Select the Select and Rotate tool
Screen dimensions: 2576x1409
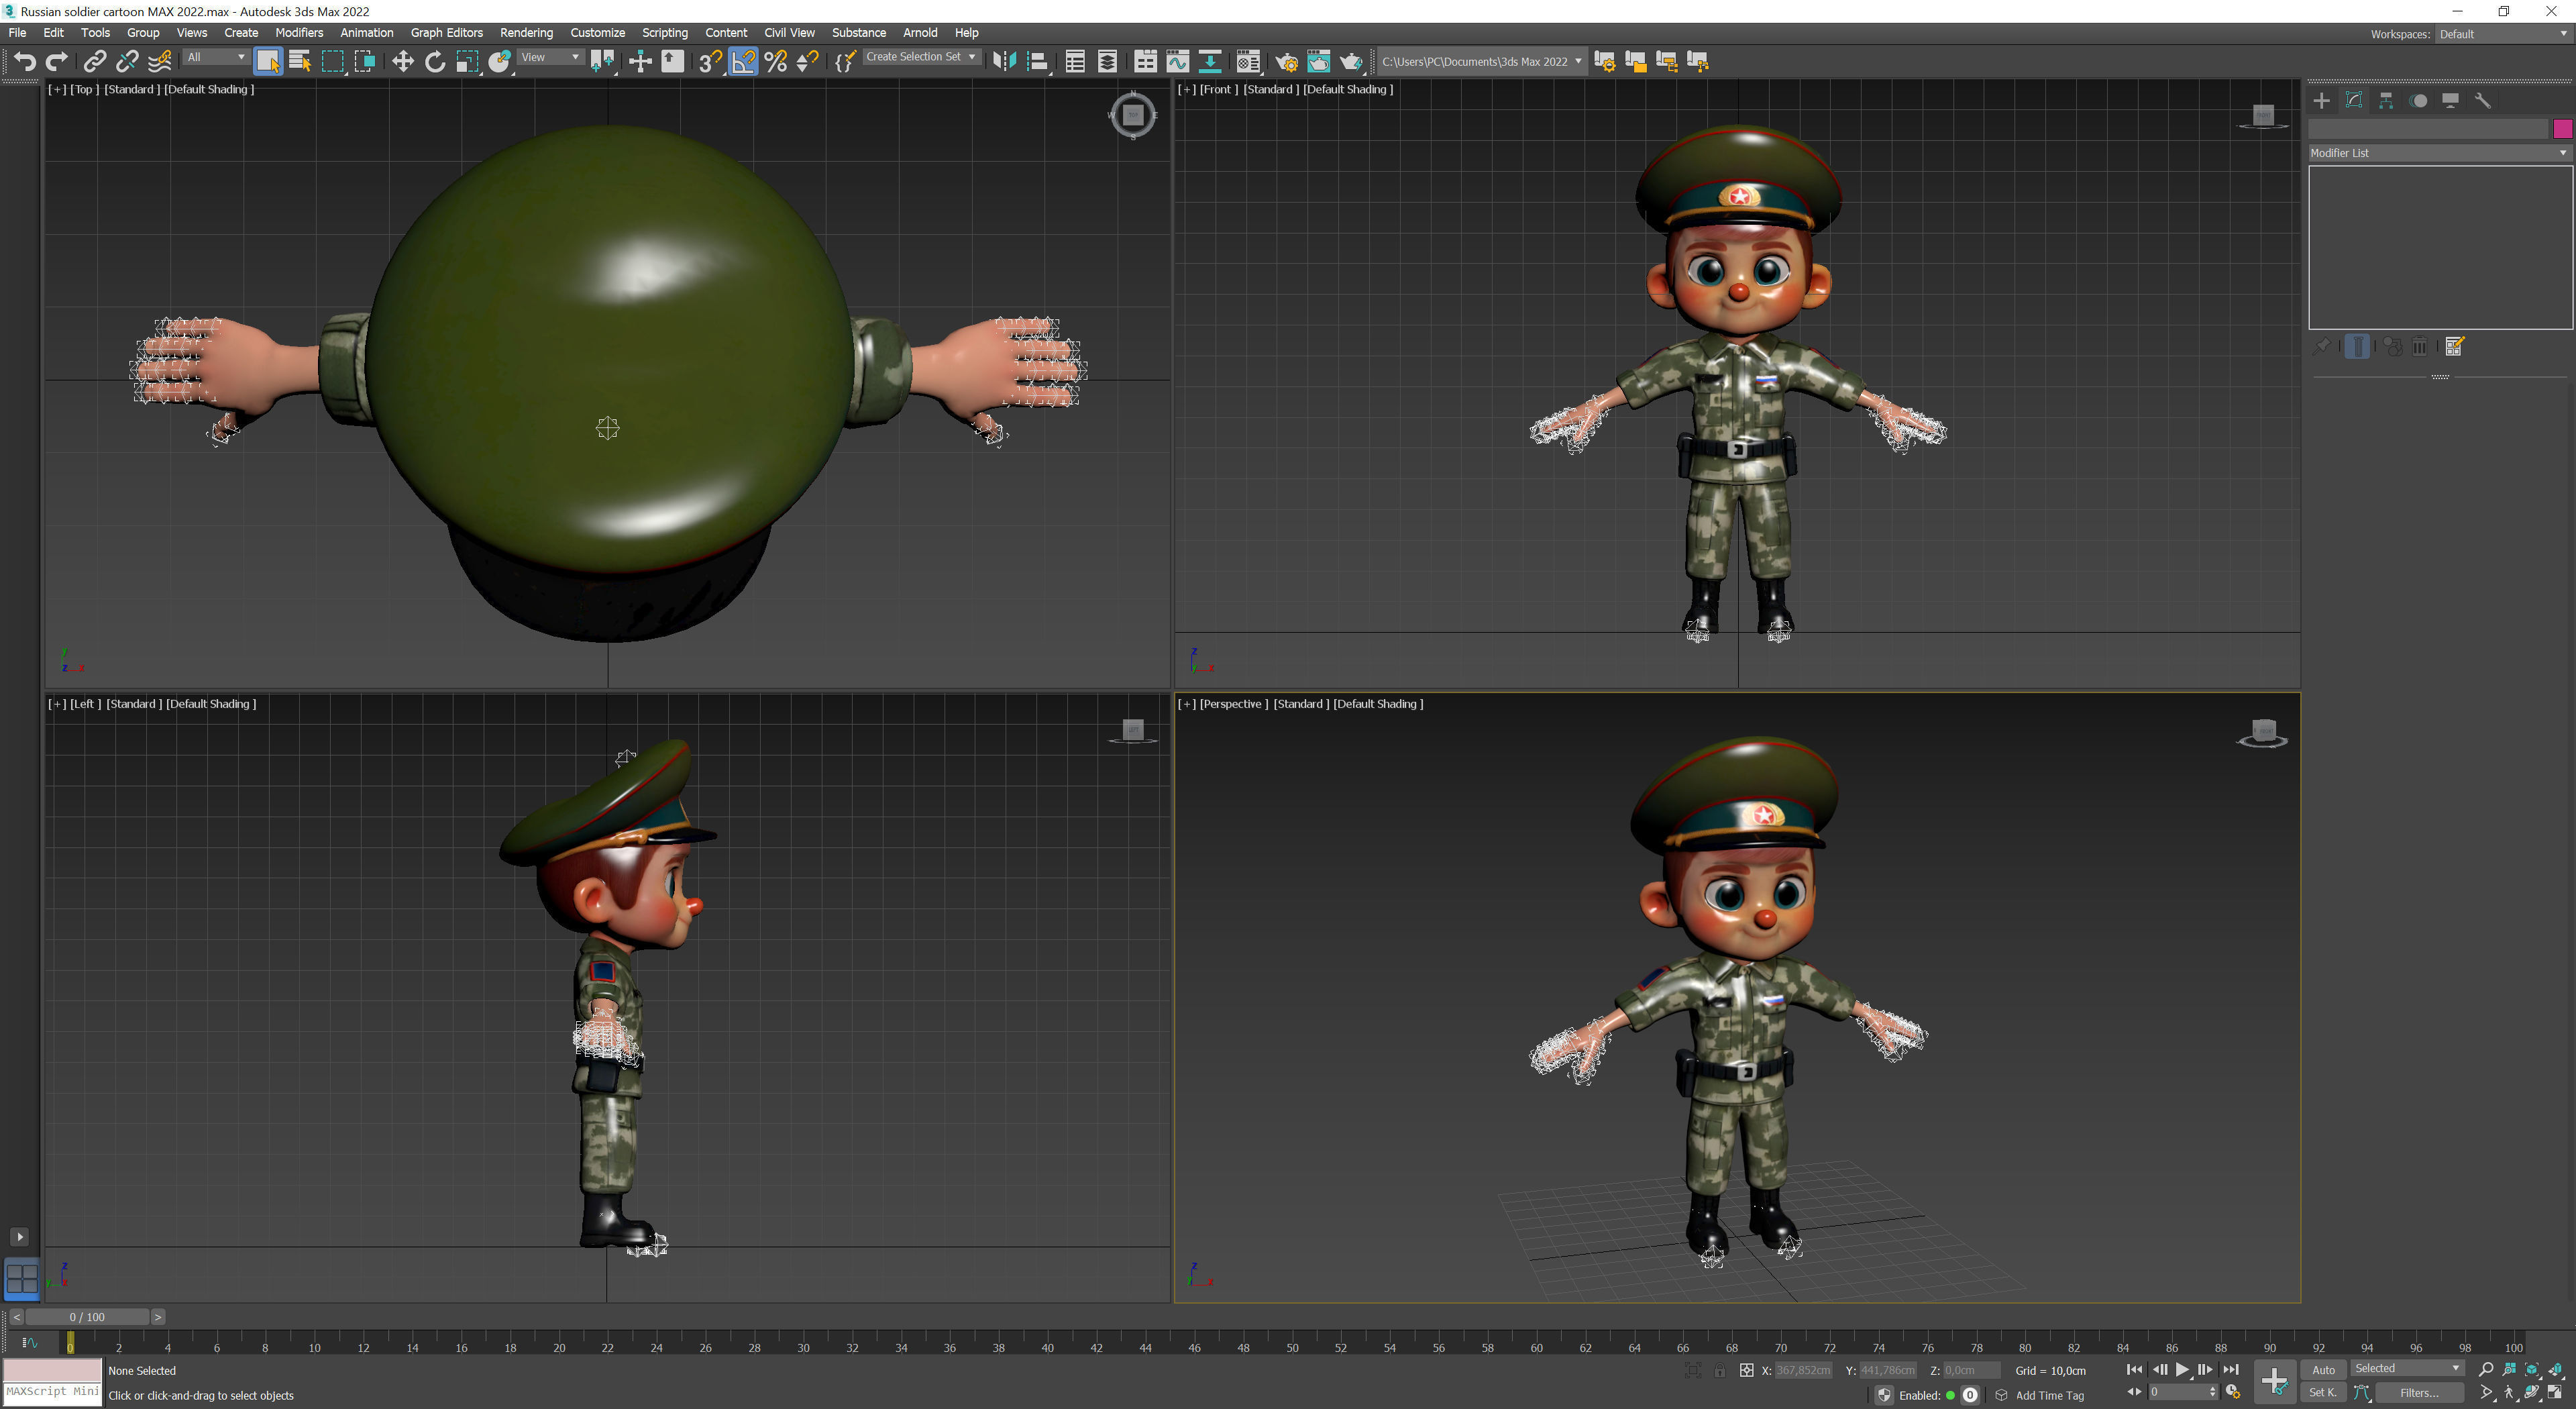coord(435,62)
